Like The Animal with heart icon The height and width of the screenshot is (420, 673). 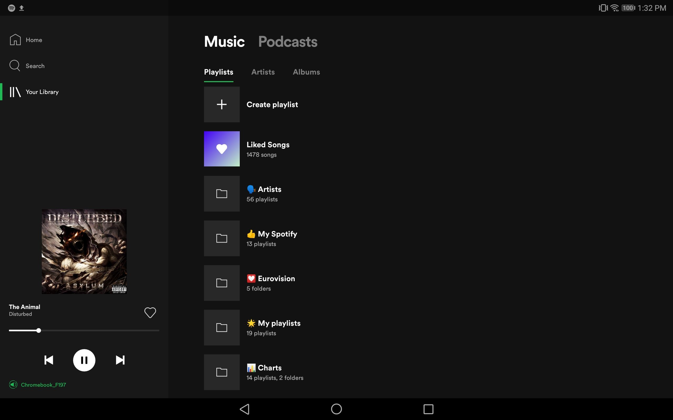(150, 312)
